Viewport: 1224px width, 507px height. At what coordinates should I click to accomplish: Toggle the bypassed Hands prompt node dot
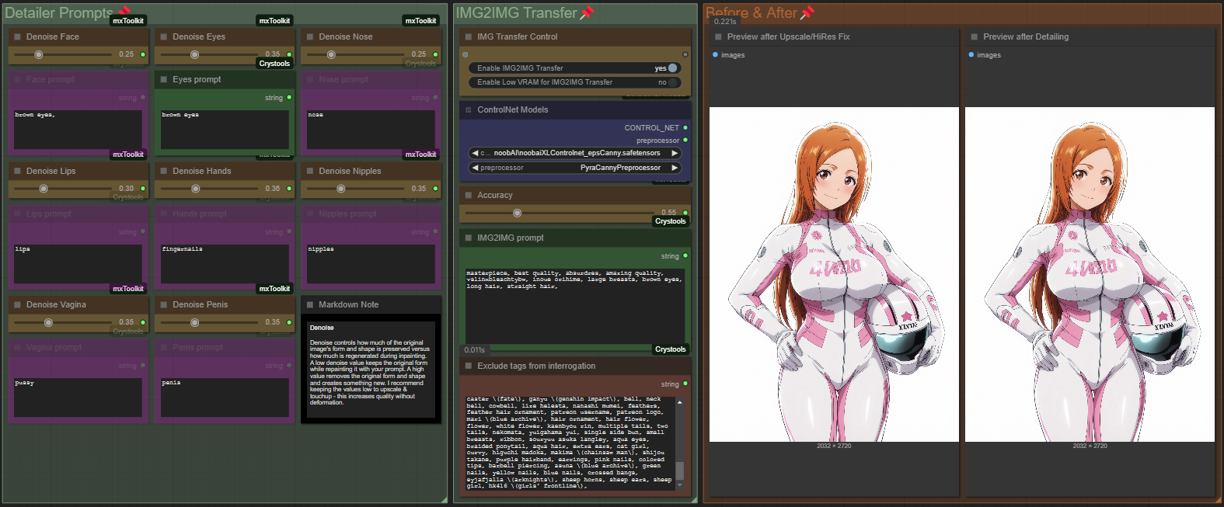pos(164,214)
